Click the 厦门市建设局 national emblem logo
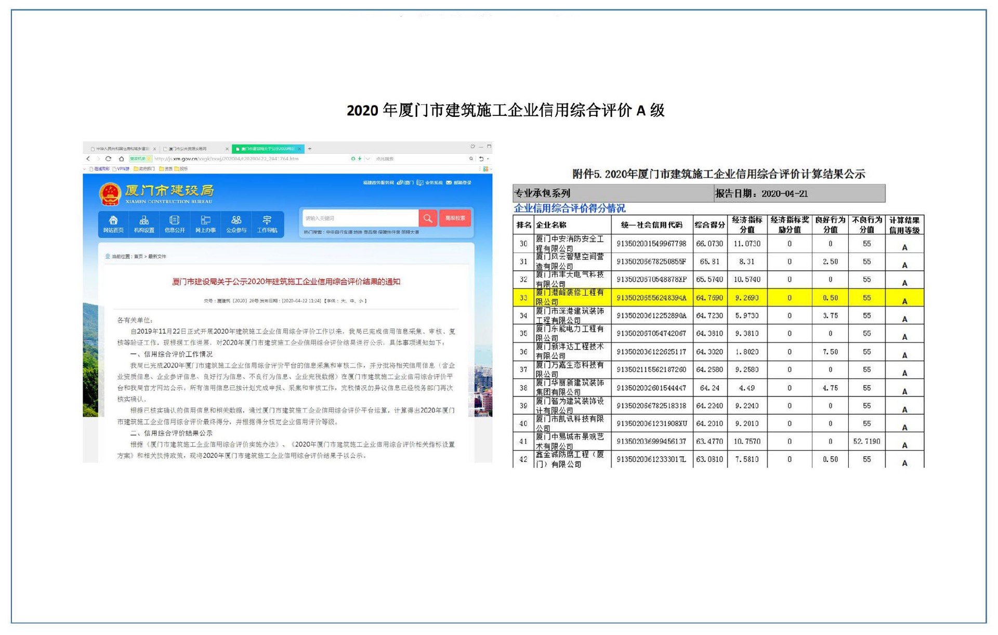The image size is (998, 635). 110,194
